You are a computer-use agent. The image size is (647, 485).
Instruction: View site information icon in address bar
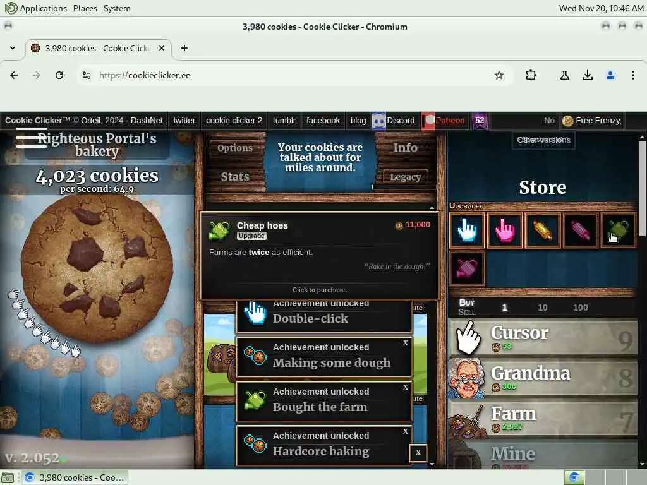[86, 75]
